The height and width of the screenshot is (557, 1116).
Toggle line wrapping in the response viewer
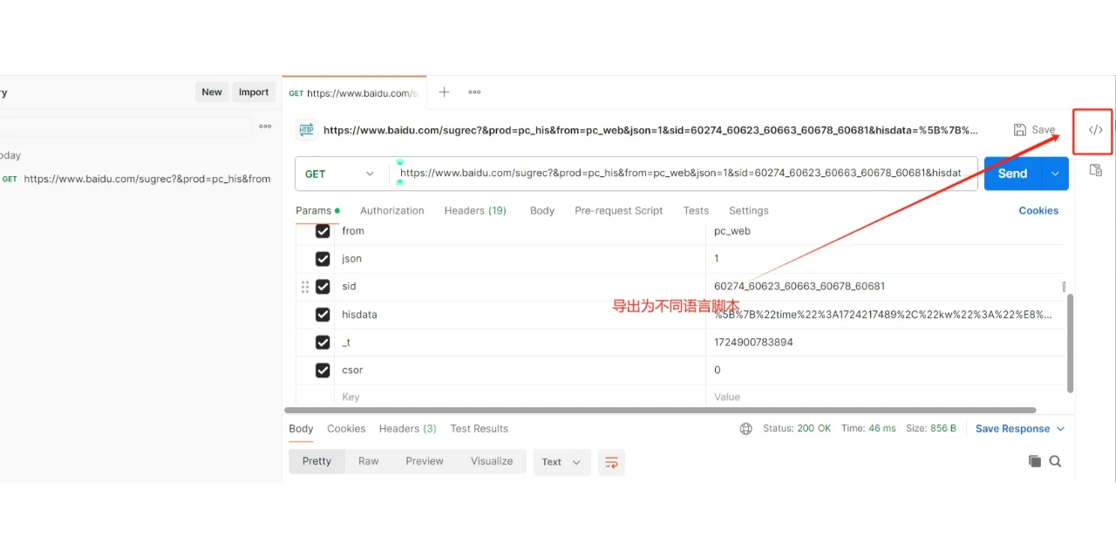tap(610, 462)
